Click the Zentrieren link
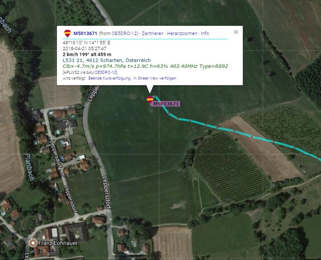Image resolution: width=321 pixels, height=260 pixels. point(152,33)
